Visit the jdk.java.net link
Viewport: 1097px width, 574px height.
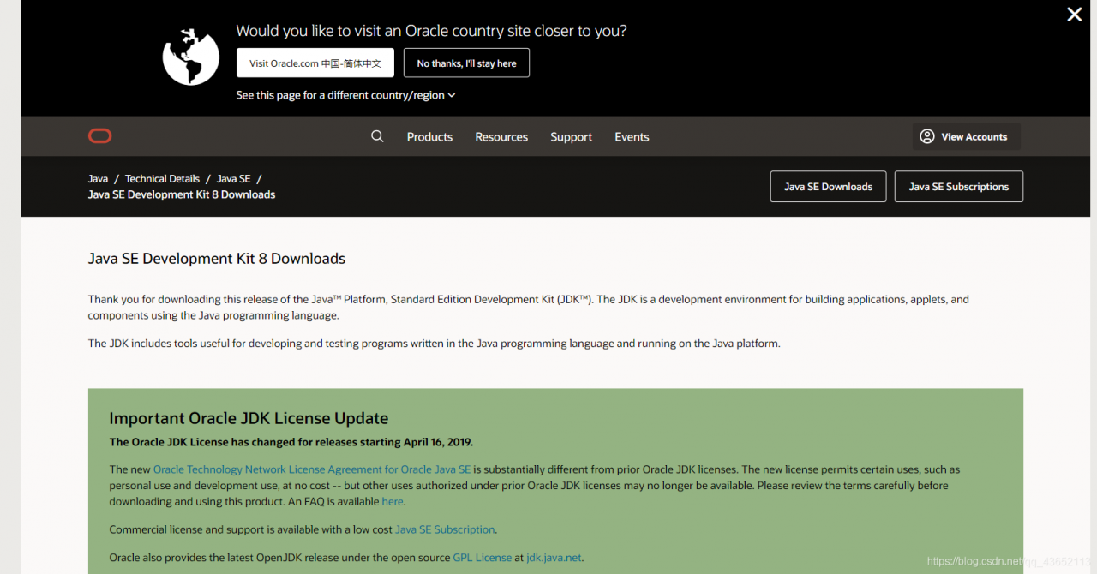[554, 558]
